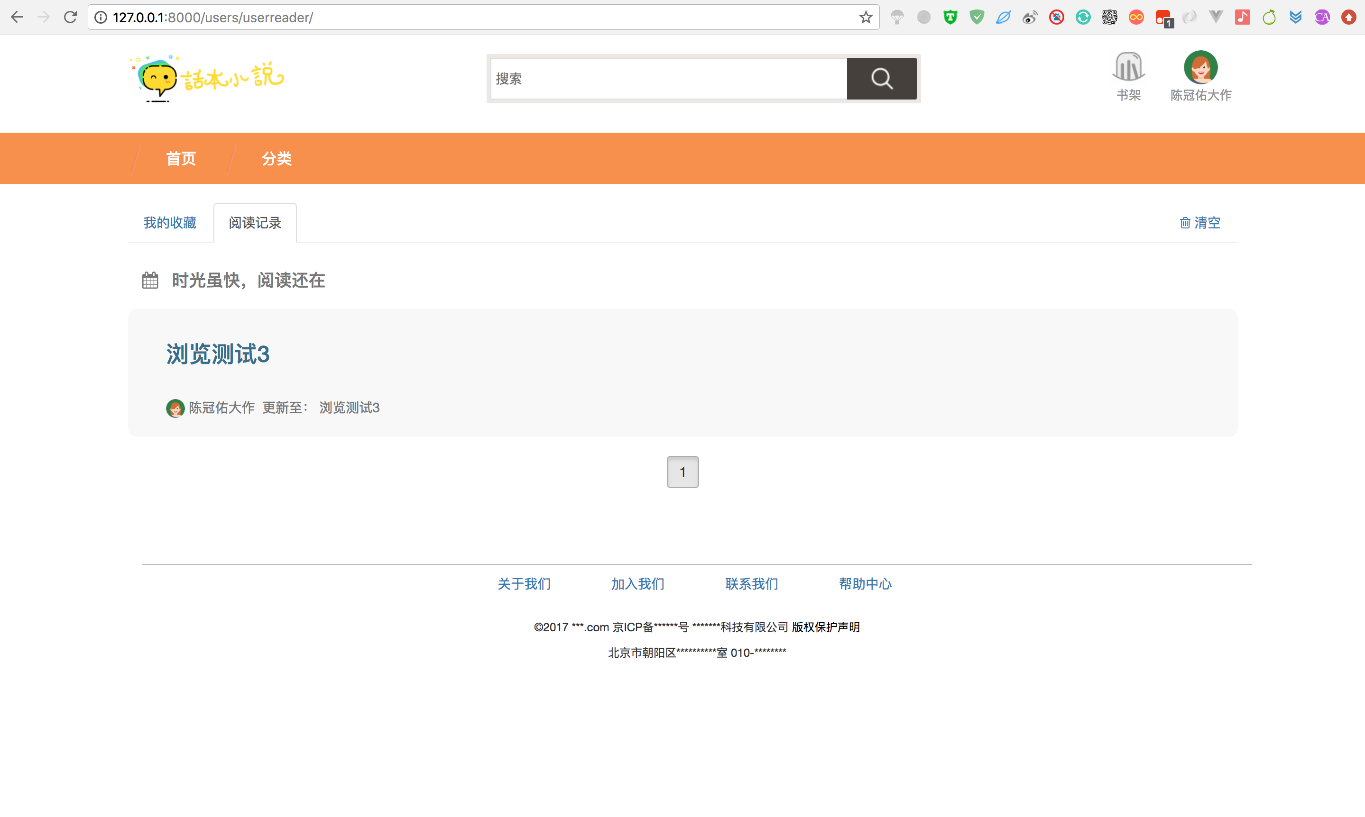Reload the page with refresh icon
The image size is (1365, 817).
70,18
